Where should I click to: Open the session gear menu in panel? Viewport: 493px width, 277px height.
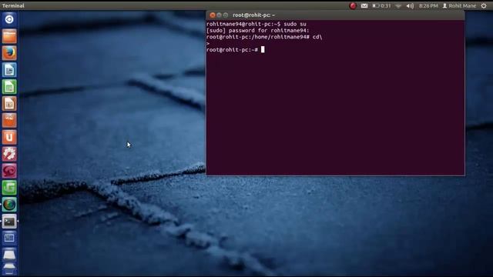click(x=484, y=5)
